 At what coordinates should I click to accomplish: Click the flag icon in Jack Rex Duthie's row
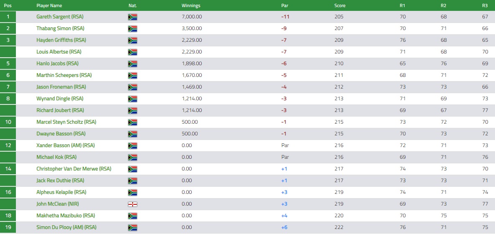pos(133,181)
